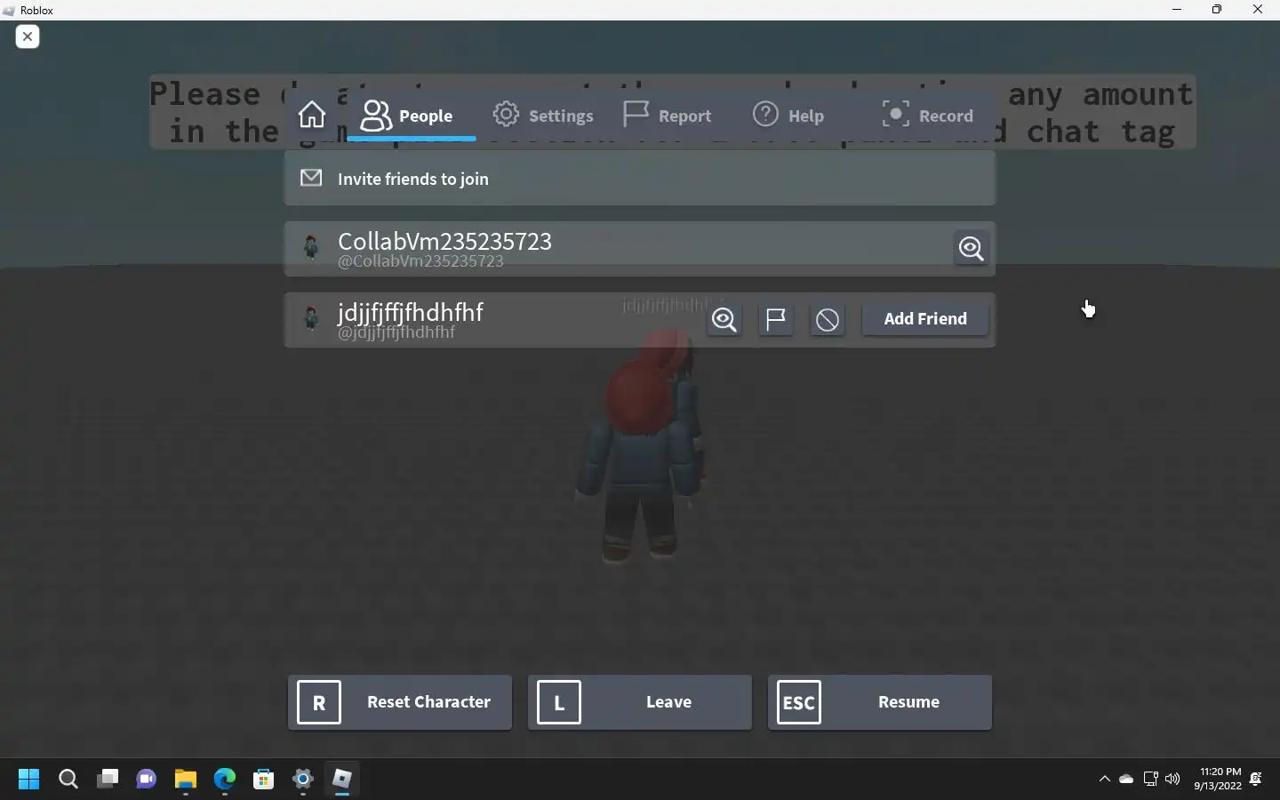Close the Roblox menu with X
This screenshot has width=1280, height=800.
click(x=28, y=36)
